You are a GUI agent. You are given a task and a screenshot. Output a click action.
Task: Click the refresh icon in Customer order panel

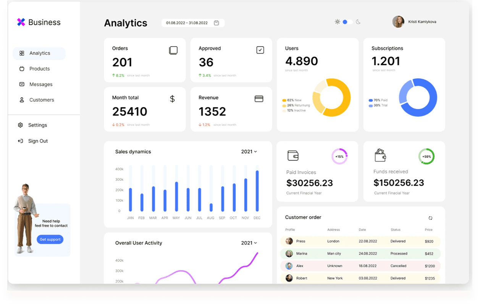click(x=430, y=218)
